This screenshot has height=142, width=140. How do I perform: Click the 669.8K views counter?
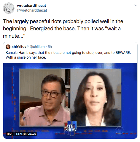click(x=26, y=134)
